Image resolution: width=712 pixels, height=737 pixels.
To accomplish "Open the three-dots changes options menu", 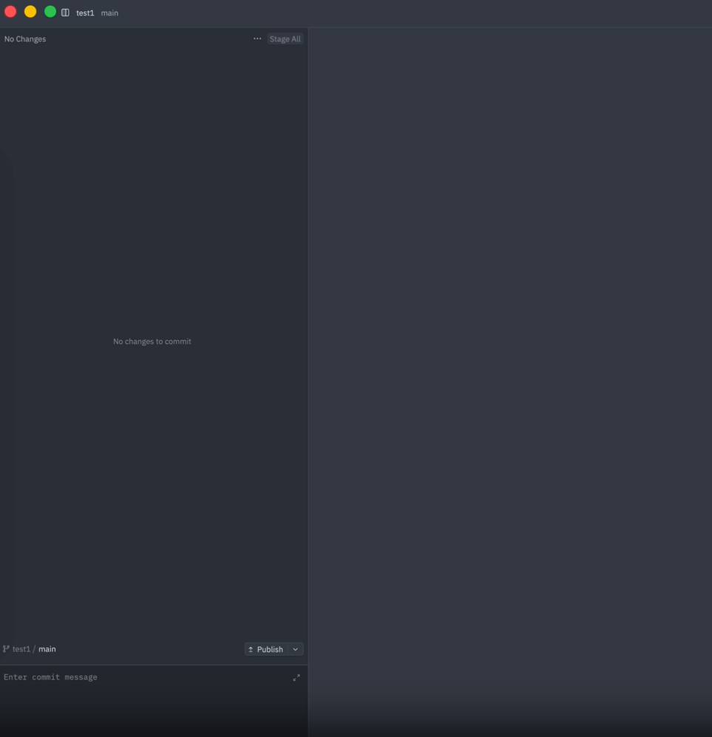I will click(257, 38).
